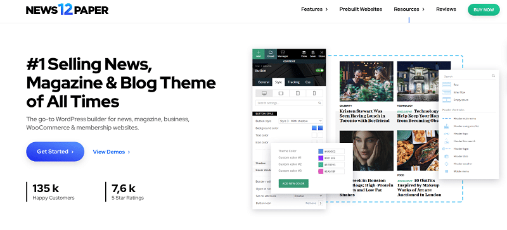
Task: Click the search magnifier in settings search
Action: tap(319, 103)
